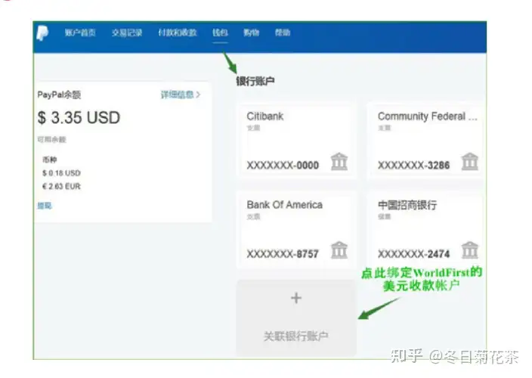This screenshot has height=378, width=532.
Task: Click the Bank Of America bank icon
Action: tap(339, 250)
